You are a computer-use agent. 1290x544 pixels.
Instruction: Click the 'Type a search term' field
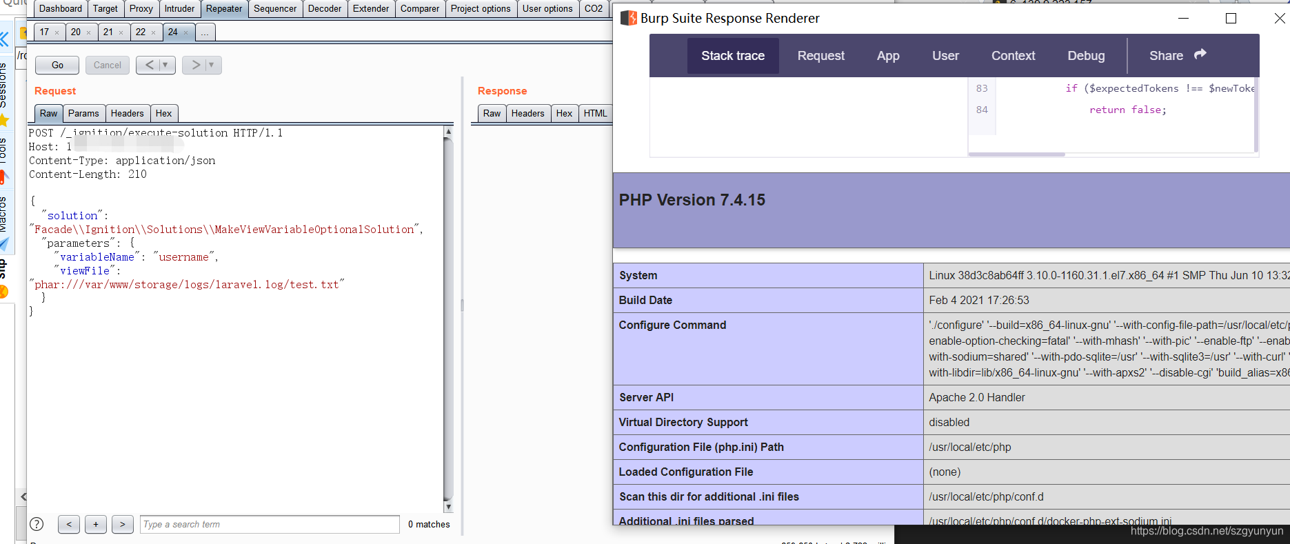point(270,524)
